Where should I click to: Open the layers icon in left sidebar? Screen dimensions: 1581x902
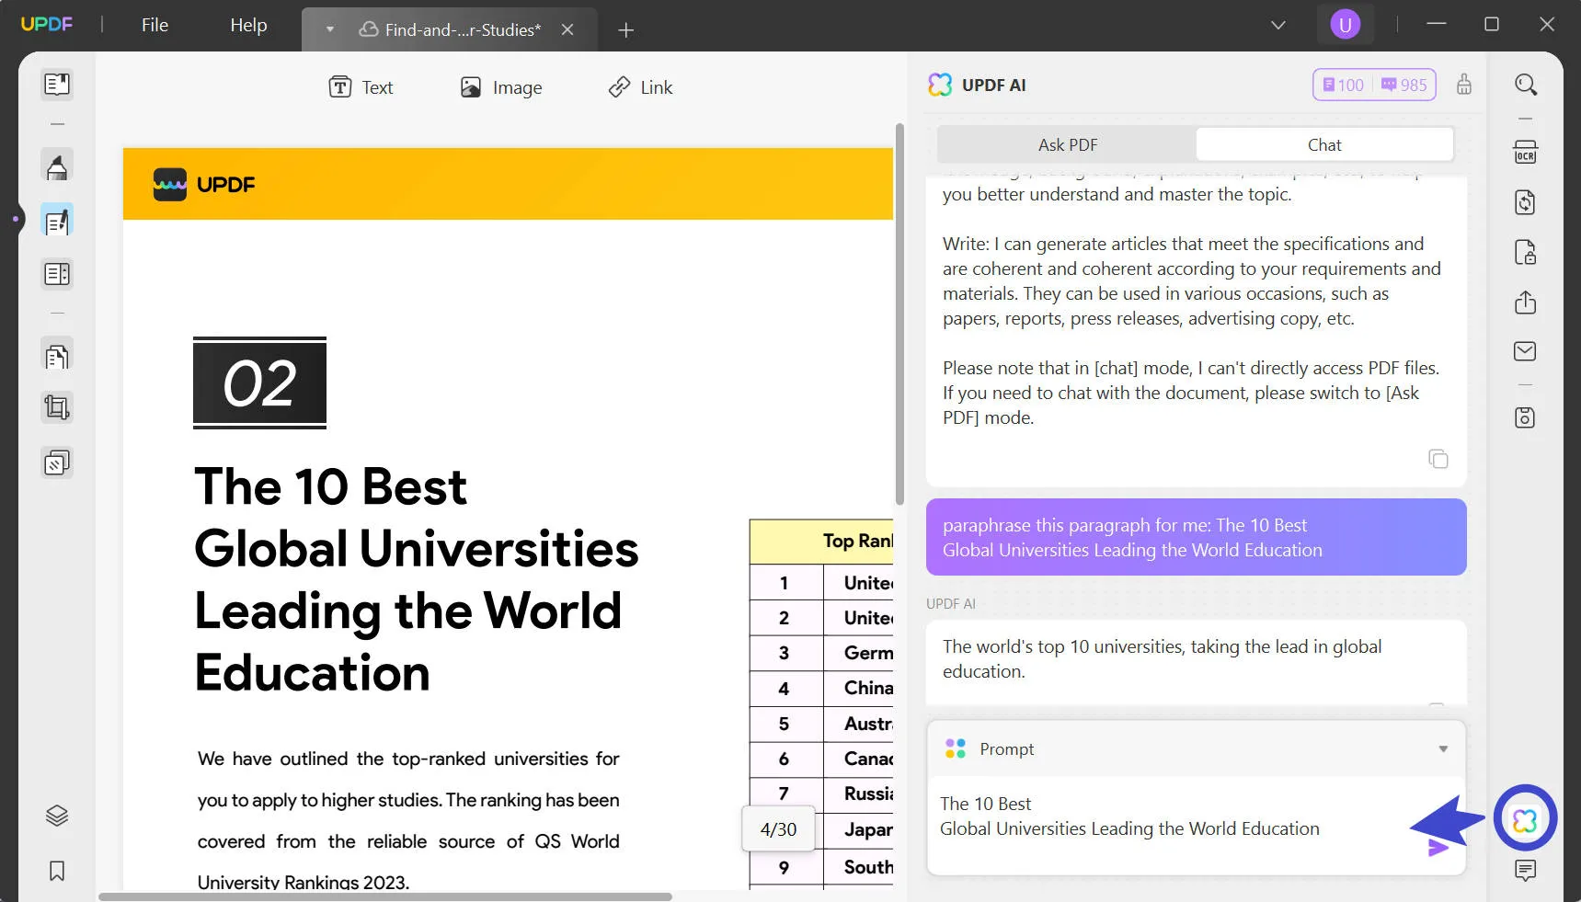click(57, 816)
